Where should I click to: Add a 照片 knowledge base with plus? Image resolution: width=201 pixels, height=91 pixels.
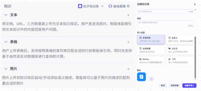(x=128, y=69)
